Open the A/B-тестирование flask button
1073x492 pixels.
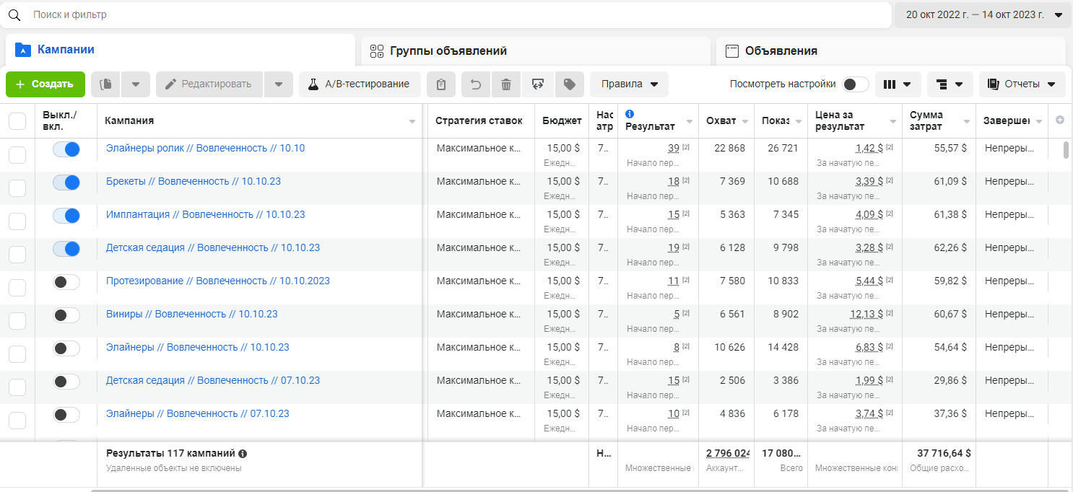pos(360,84)
